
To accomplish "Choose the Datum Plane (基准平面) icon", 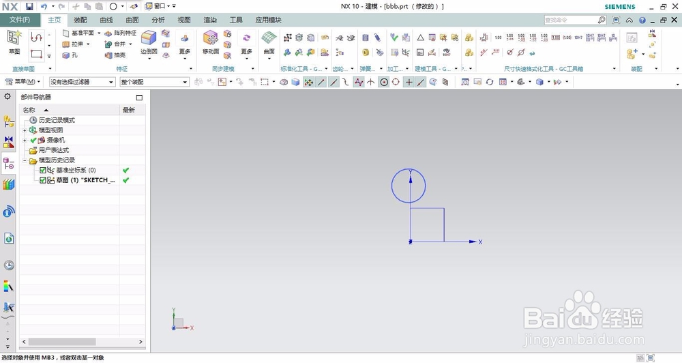I will point(65,33).
